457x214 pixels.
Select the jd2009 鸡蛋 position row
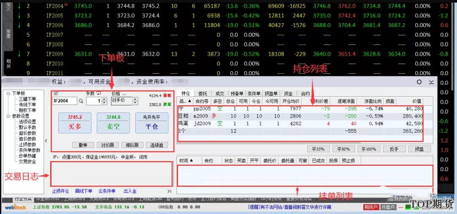pyautogui.click(x=300, y=123)
